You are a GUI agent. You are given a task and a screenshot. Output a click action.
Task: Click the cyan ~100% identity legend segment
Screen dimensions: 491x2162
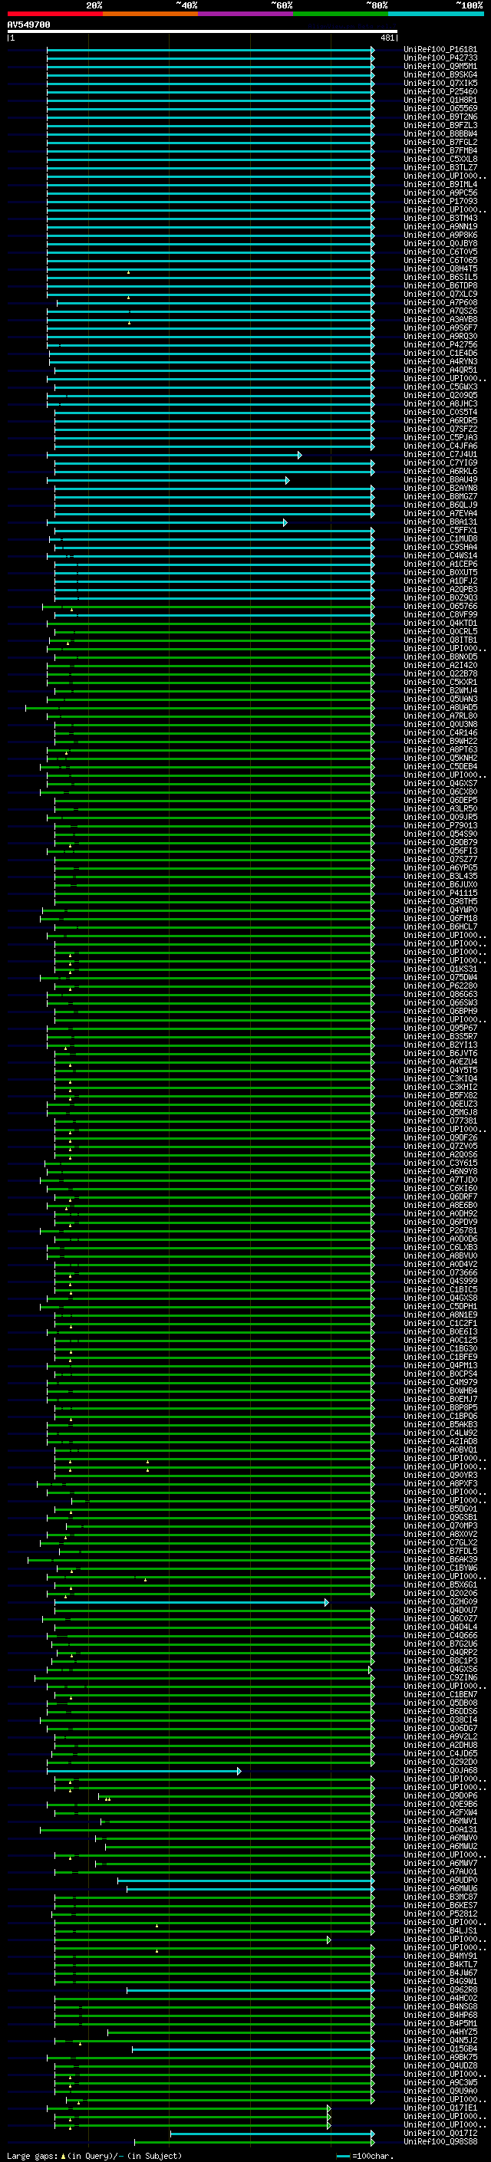pos(436,15)
